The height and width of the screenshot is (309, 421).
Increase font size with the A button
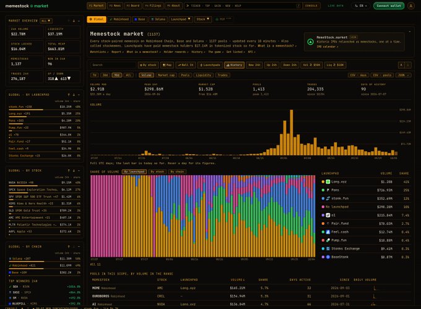(x=401, y=65)
